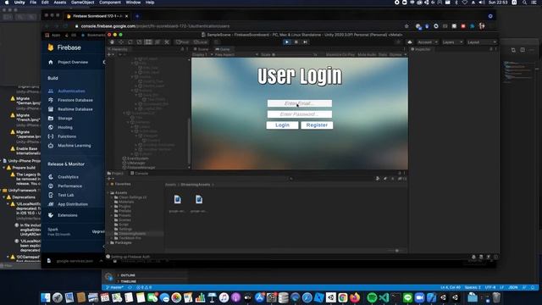Screen dimensions: 542x305
Task: Go to Firebase Project Overview home icon
Action: click(x=51, y=62)
